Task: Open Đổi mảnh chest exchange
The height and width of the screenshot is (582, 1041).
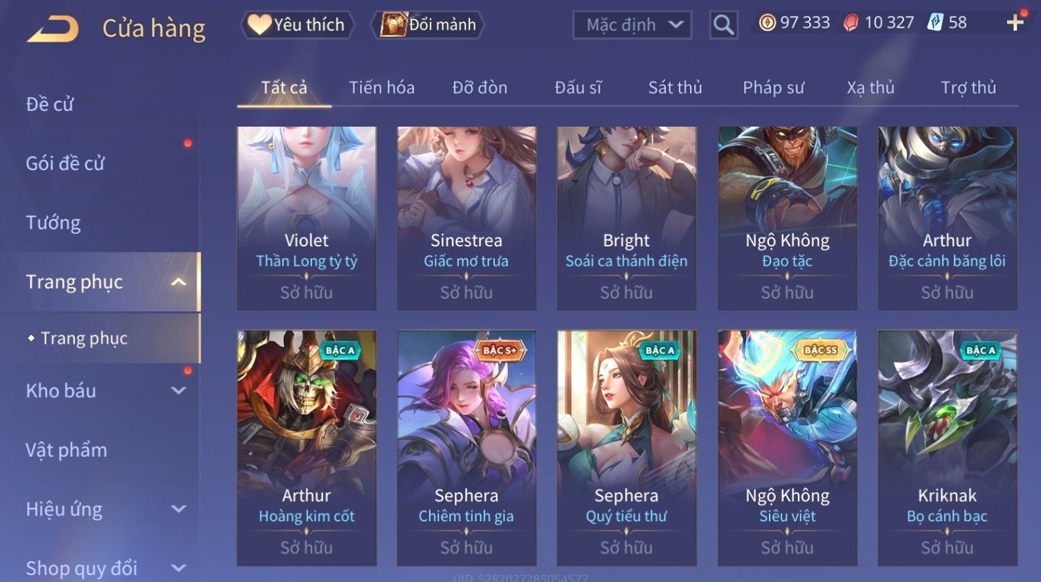Action: 427,25
